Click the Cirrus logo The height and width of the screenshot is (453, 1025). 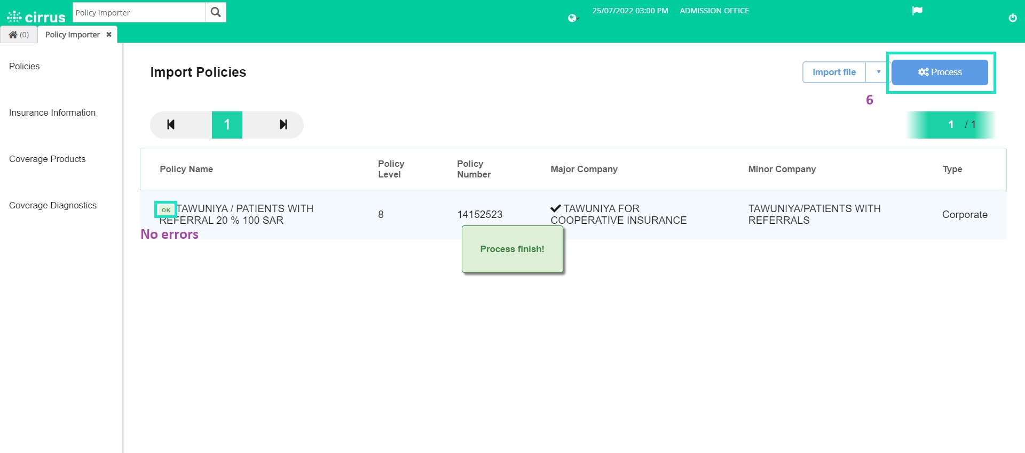point(36,17)
